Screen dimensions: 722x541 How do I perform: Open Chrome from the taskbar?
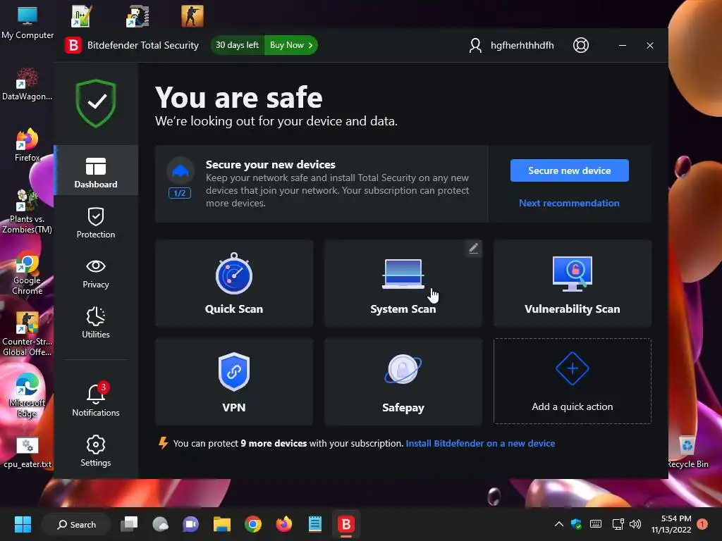click(253, 524)
